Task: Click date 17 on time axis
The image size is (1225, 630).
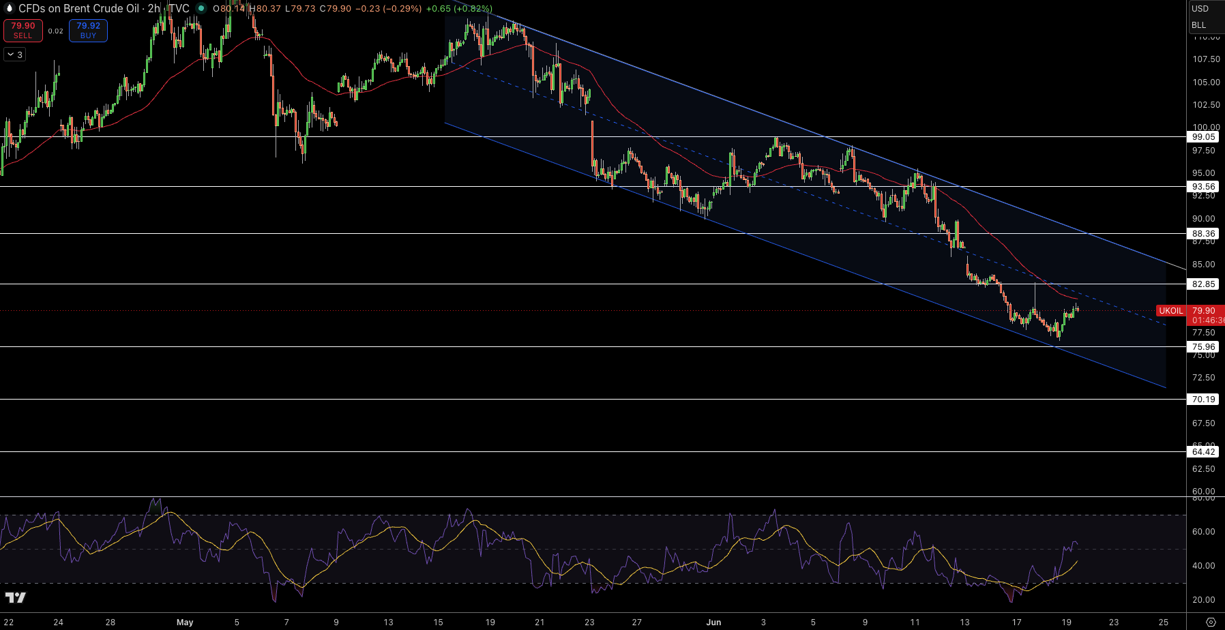Action: click(1017, 622)
